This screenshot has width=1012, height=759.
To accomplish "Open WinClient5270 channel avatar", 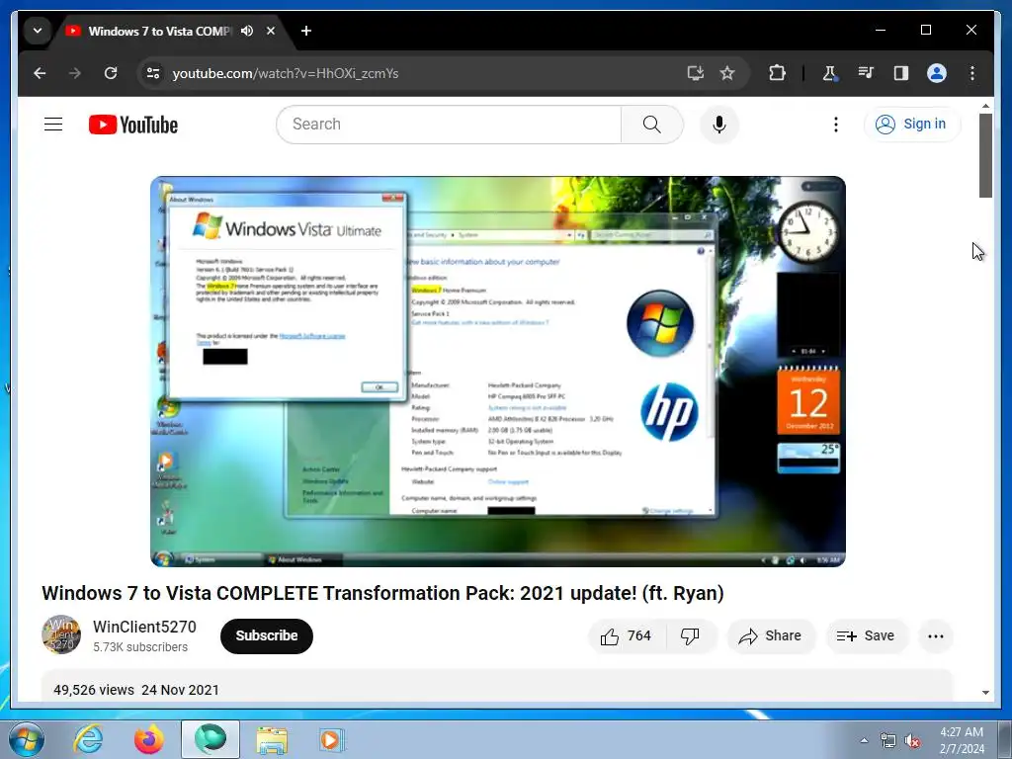I will (x=61, y=634).
